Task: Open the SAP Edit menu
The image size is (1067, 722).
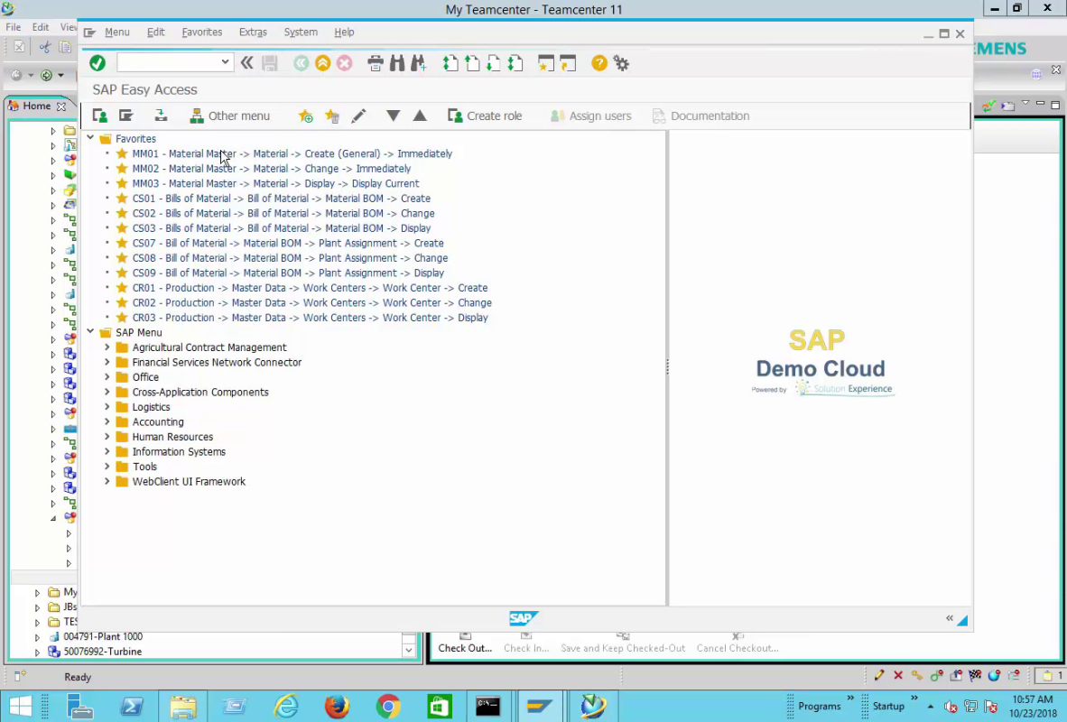Action: pyautogui.click(x=156, y=32)
